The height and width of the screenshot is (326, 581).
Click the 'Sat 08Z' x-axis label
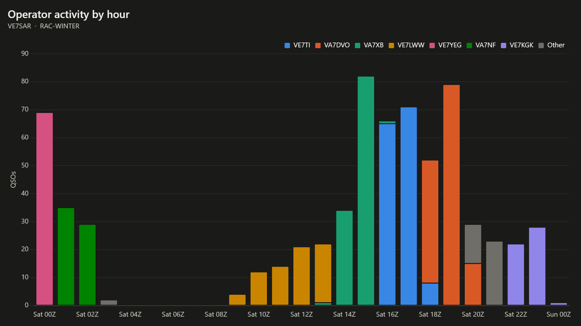click(x=216, y=314)
